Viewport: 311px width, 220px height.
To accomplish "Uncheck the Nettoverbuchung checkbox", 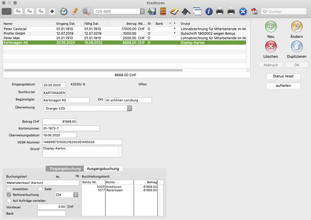I will pos(9,195).
